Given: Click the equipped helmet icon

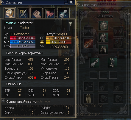Looking at the screenshot, I should (x=103, y=26).
